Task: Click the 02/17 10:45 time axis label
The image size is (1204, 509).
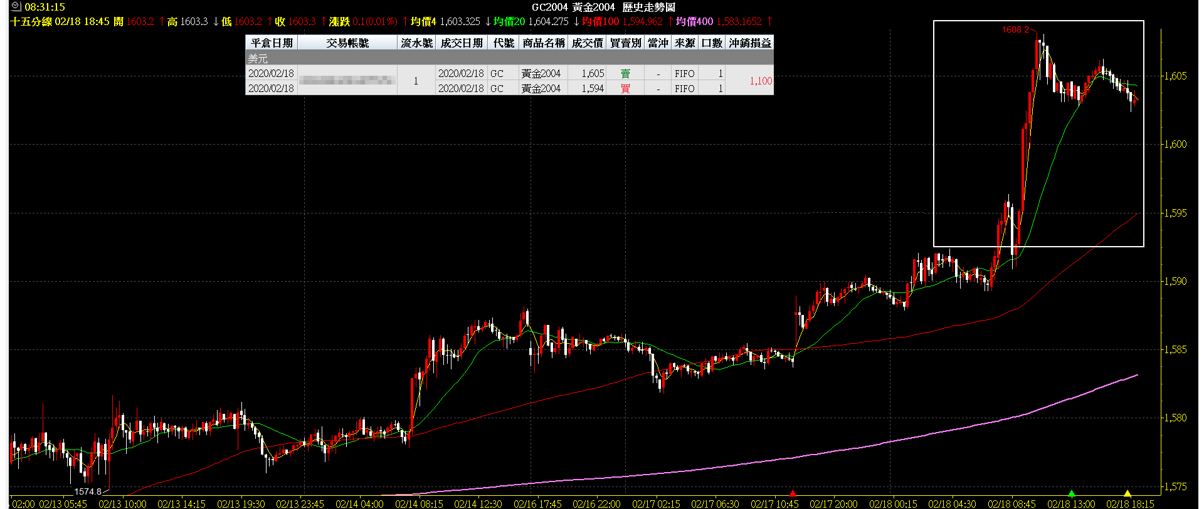Action: click(x=774, y=503)
